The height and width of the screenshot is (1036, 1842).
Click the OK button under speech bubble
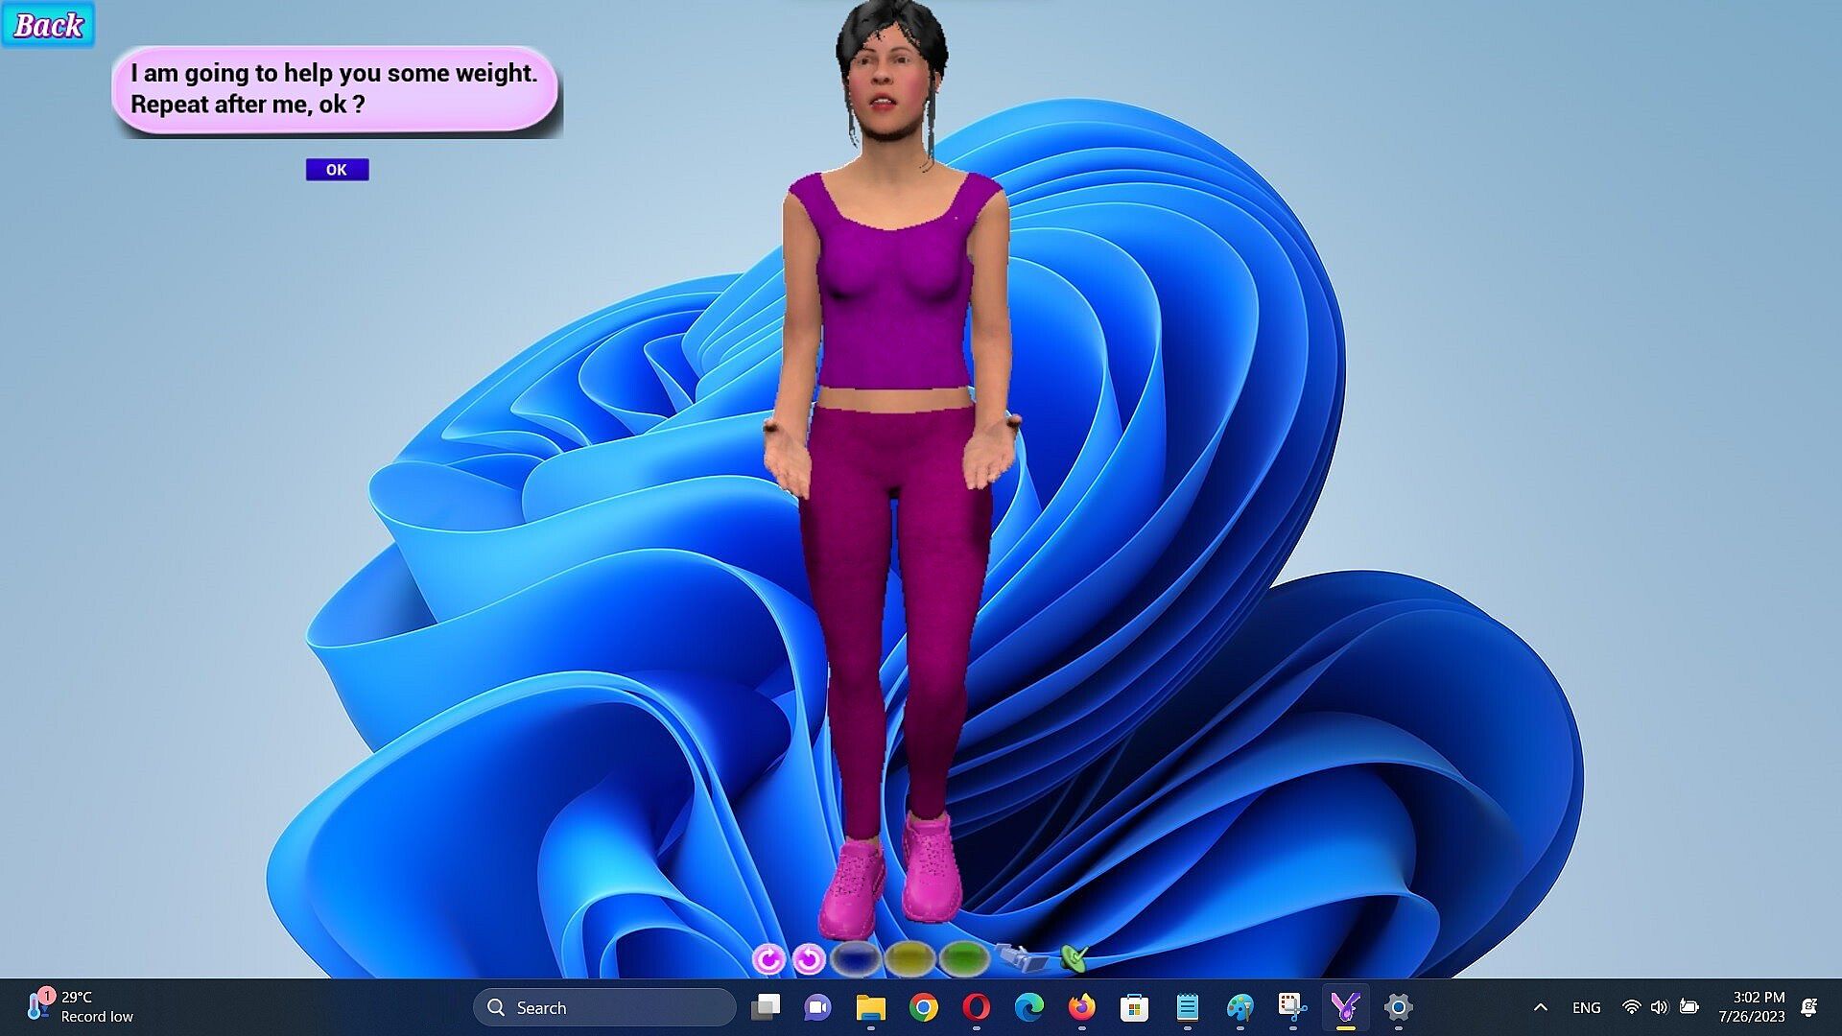(337, 170)
